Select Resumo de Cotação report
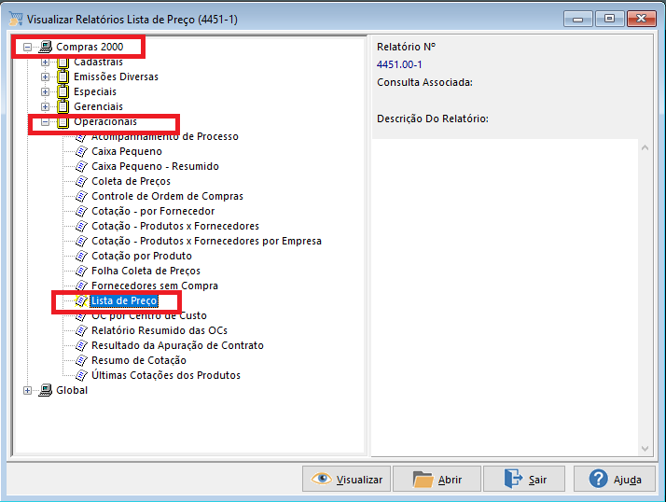The height and width of the screenshot is (502, 666). [139, 360]
